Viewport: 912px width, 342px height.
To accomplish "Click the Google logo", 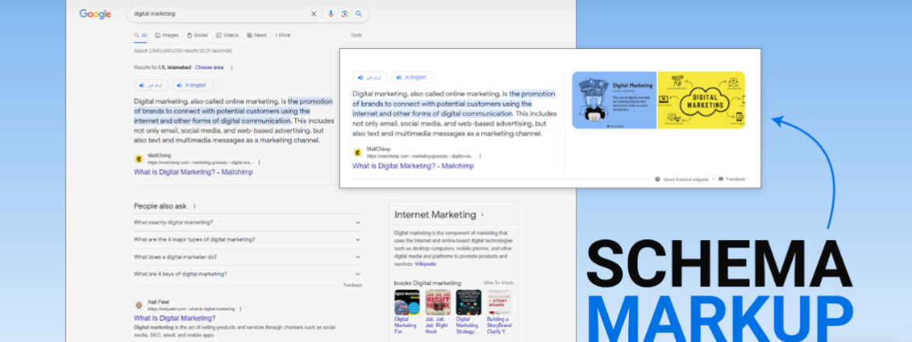I will pyautogui.click(x=95, y=14).
